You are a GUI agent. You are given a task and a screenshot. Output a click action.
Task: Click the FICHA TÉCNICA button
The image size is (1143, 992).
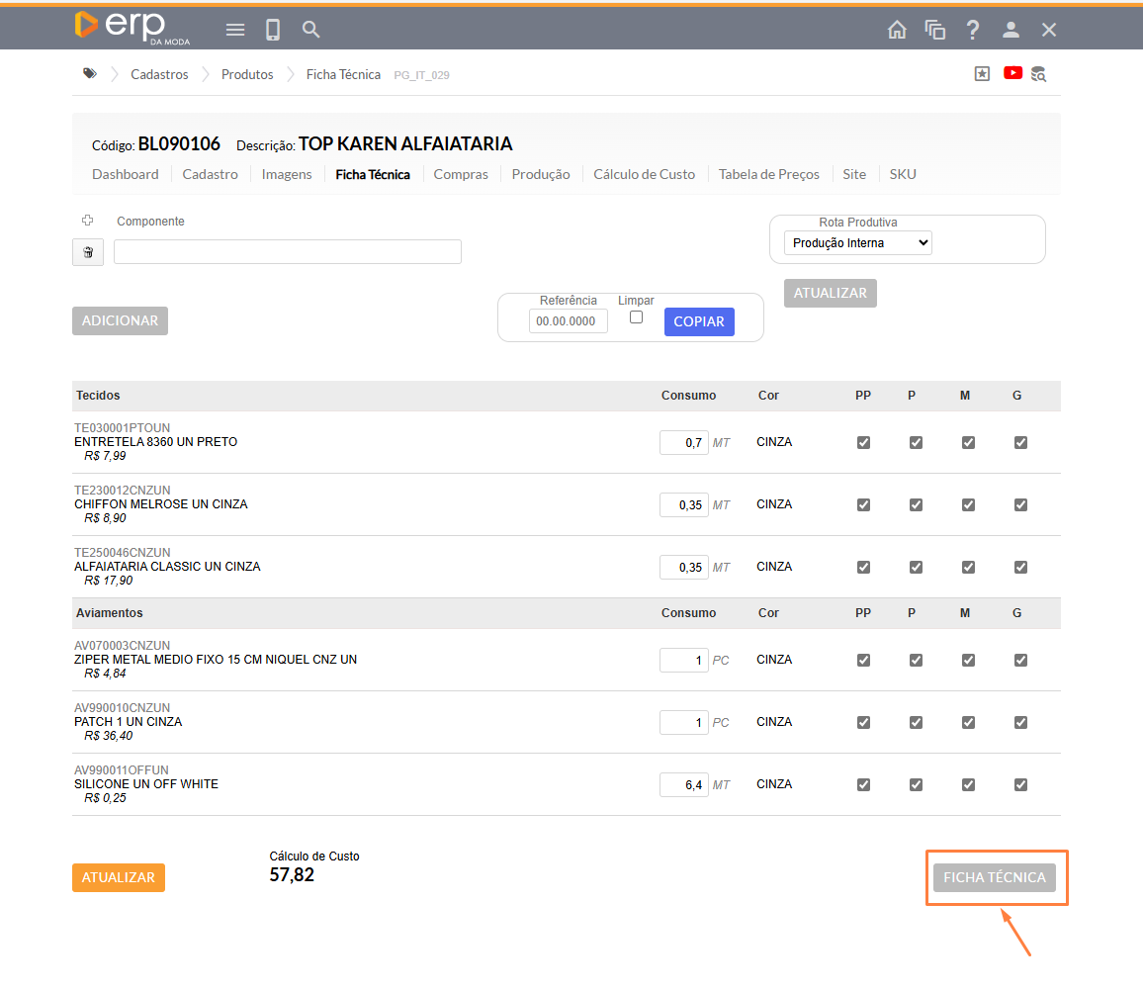[x=995, y=877]
